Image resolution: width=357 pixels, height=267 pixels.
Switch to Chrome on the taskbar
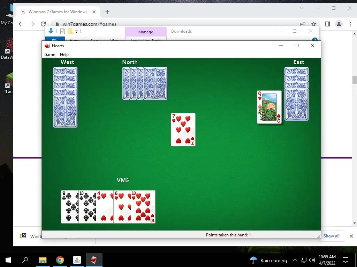[x=60, y=260]
